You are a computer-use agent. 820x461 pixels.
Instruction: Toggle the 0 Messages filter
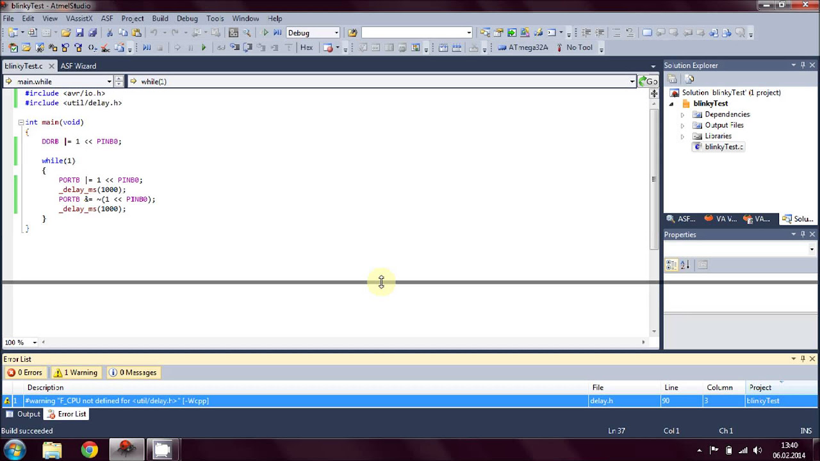(133, 373)
